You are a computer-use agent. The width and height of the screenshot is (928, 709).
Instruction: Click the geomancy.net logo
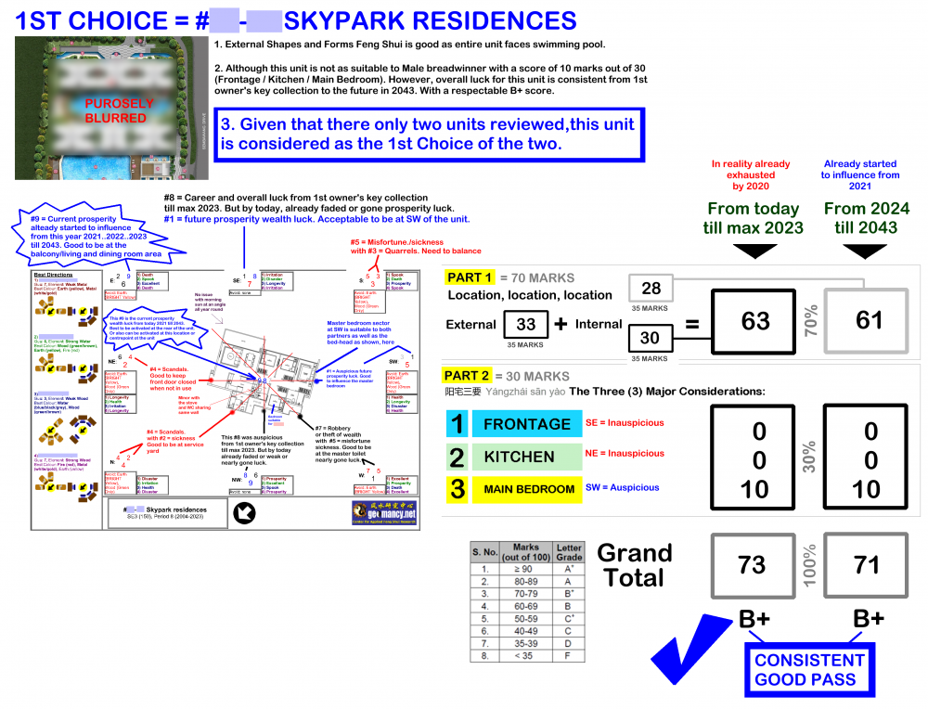tap(385, 512)
